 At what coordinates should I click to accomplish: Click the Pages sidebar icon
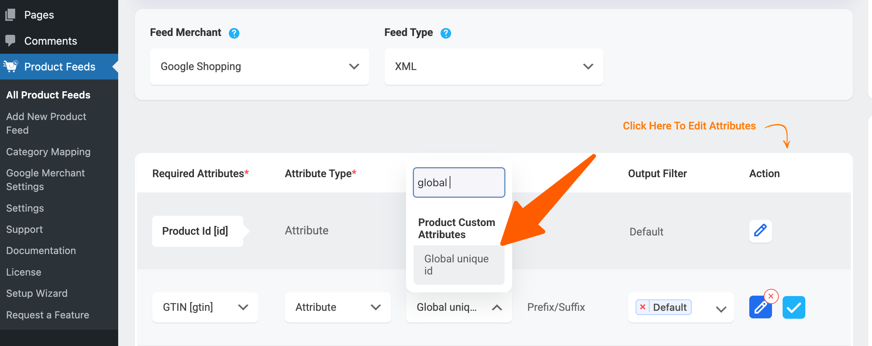click(x=11, y=15)
